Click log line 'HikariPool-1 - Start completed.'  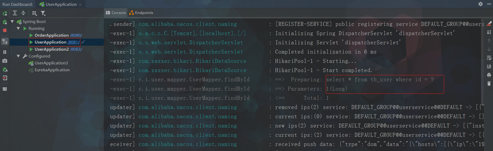[323, 70]
